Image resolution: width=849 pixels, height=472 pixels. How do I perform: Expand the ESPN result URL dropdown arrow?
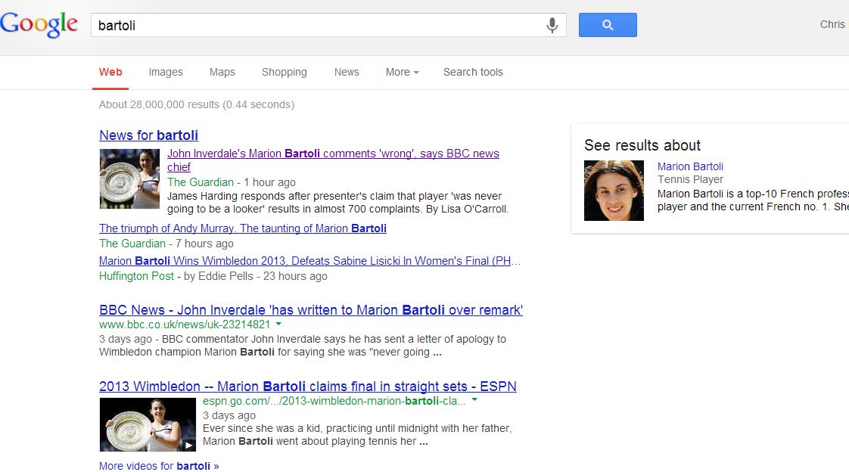pos(475,400)
